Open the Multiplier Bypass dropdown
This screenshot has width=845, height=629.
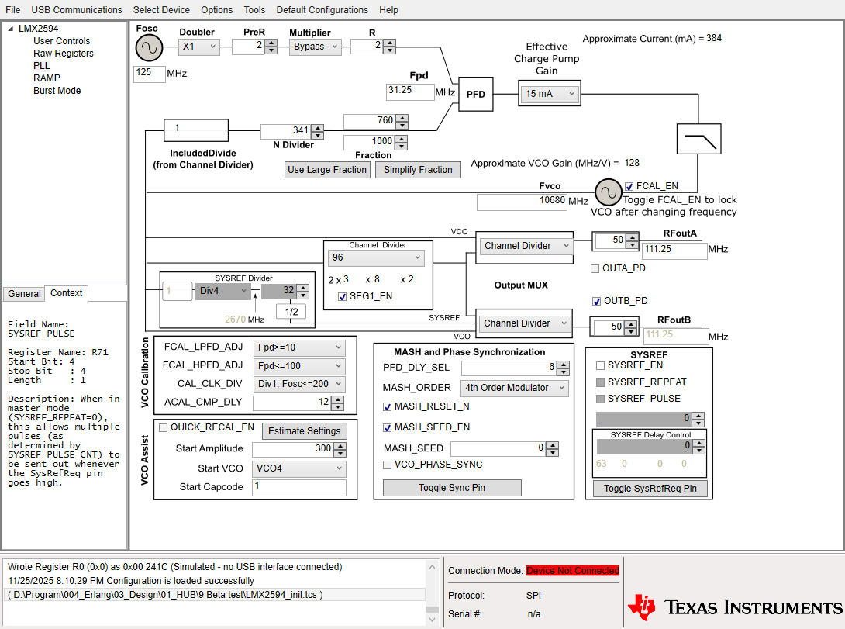click(316, 47)
